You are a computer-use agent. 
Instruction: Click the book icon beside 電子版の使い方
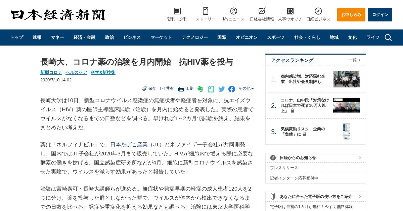(x=273, y=197)
